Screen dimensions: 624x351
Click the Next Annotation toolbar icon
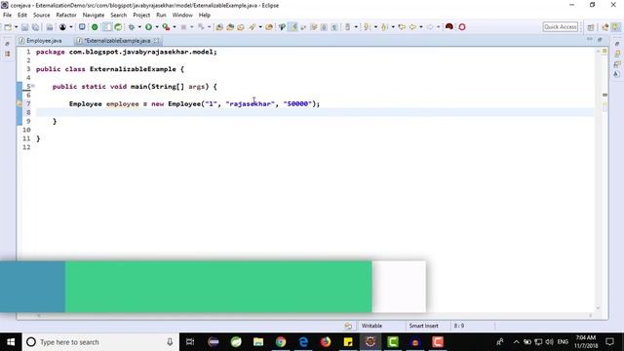[x=367, y=27]
